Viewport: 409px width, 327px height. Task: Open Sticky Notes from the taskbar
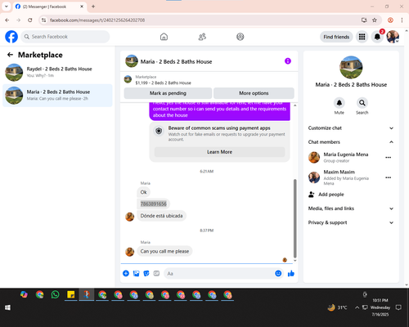pyautogui.click(x=71, y=294)
